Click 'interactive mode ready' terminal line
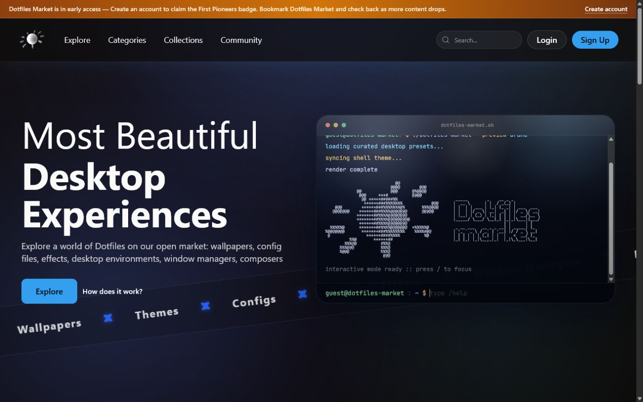This screenshot has height=402, width=643. 398,269
